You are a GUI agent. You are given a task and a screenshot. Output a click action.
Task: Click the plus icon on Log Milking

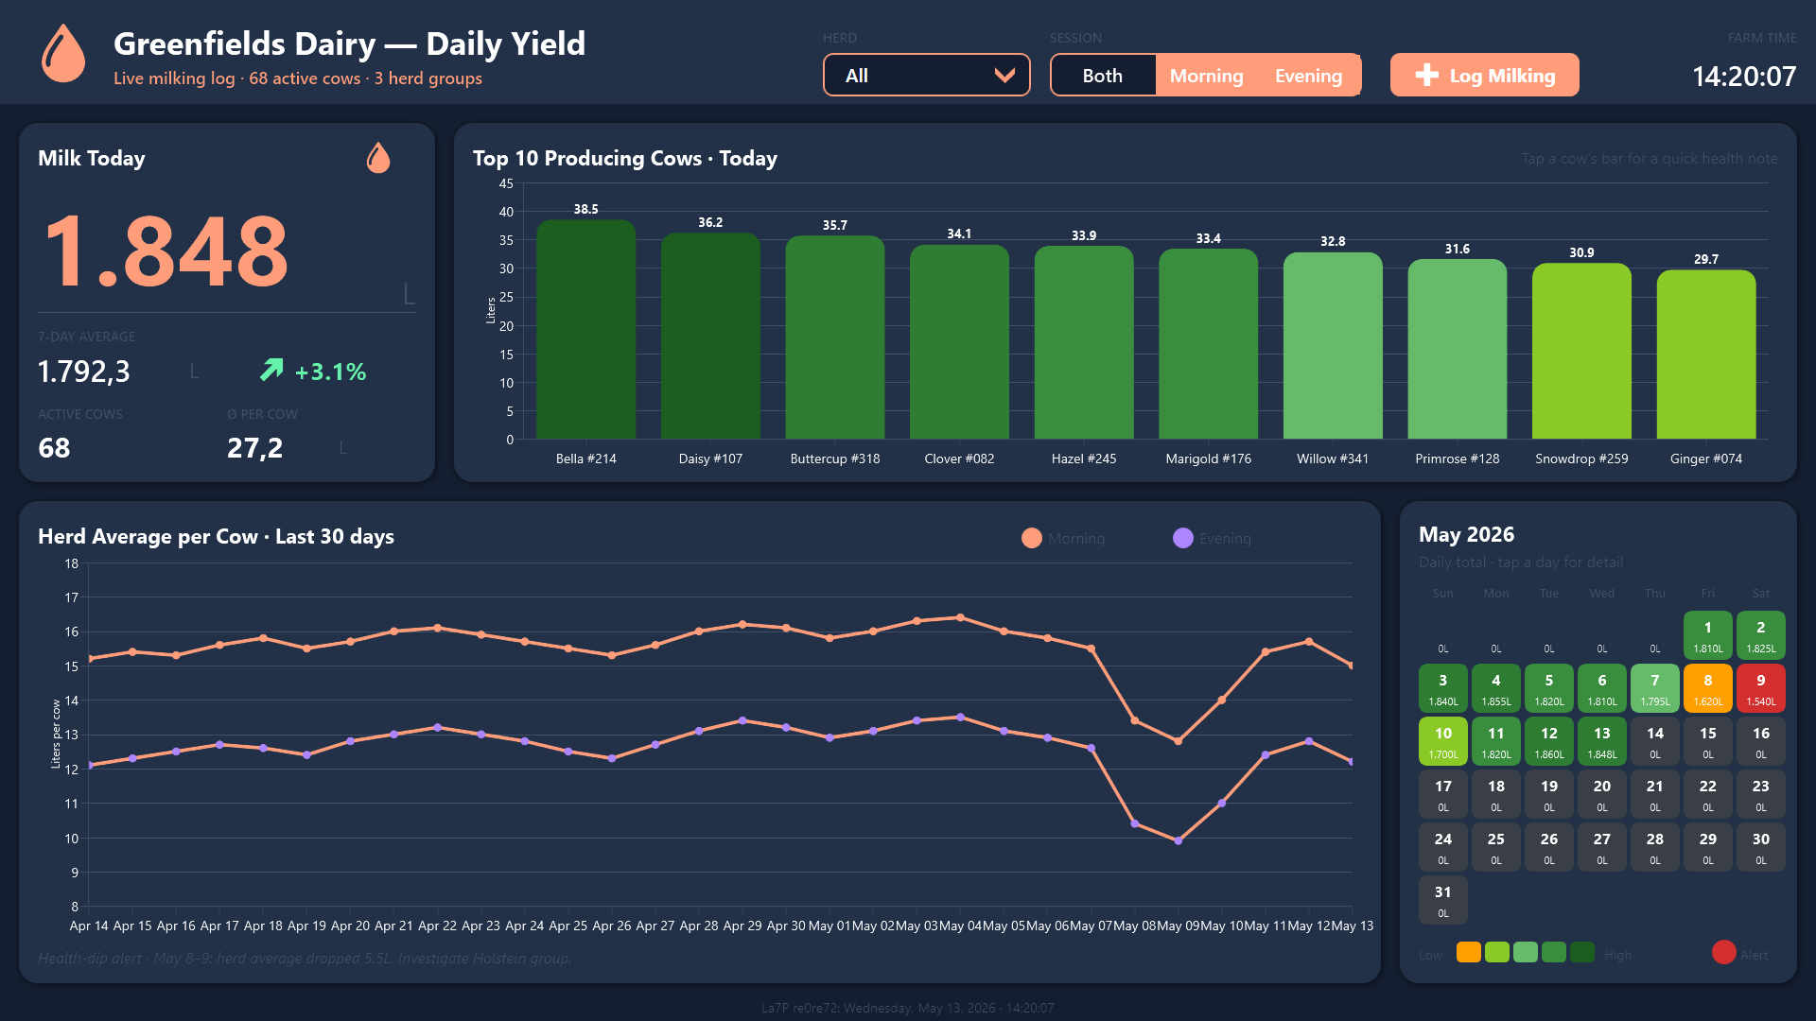click(1427, 76)
